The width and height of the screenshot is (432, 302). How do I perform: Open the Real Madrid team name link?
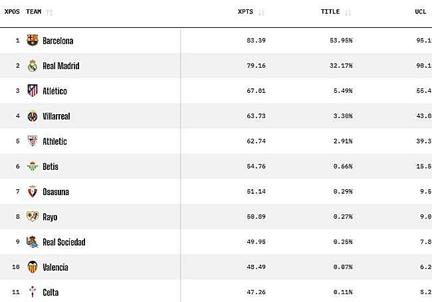60,66
